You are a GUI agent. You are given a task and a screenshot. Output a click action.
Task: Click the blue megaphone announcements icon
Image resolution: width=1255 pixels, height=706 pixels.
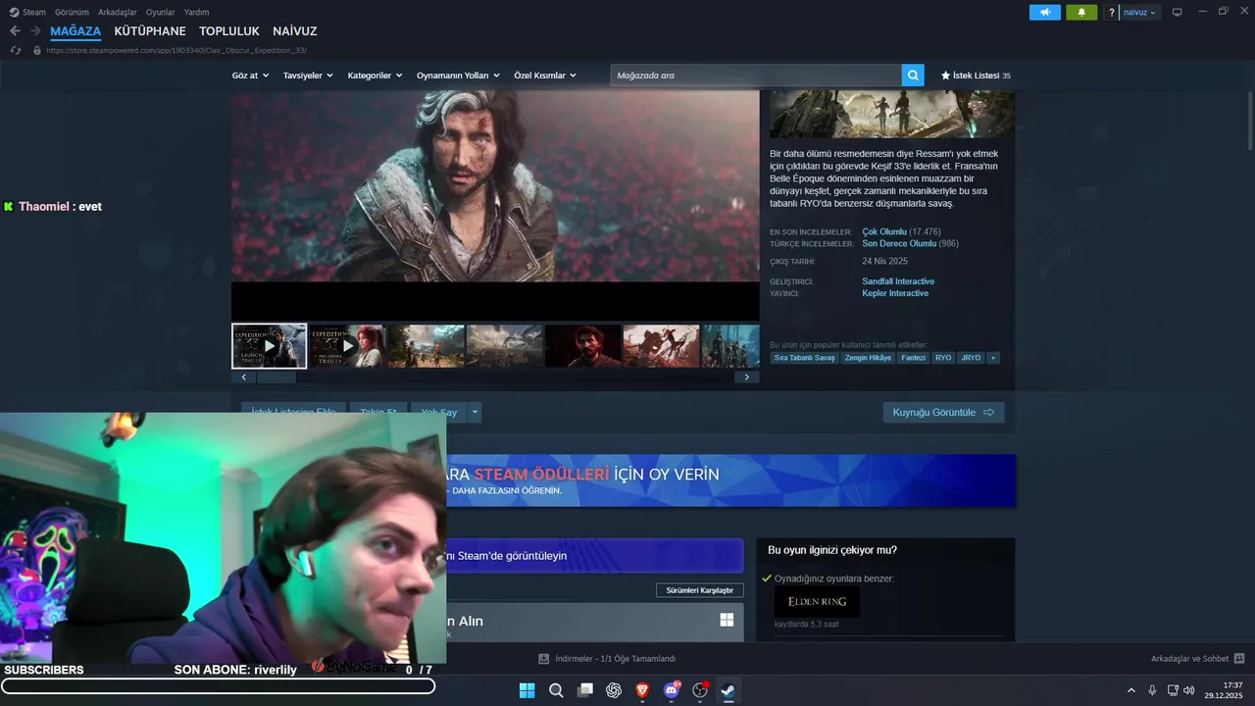click(x=1045, y=13)
